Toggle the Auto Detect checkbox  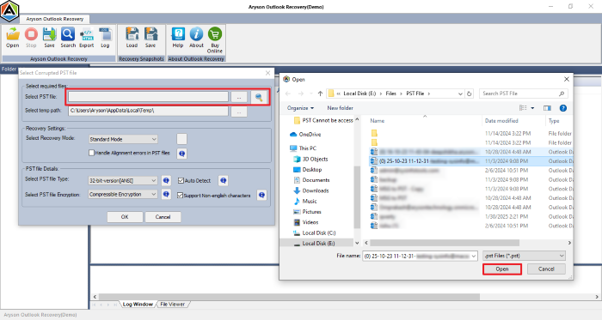(181, 180)
